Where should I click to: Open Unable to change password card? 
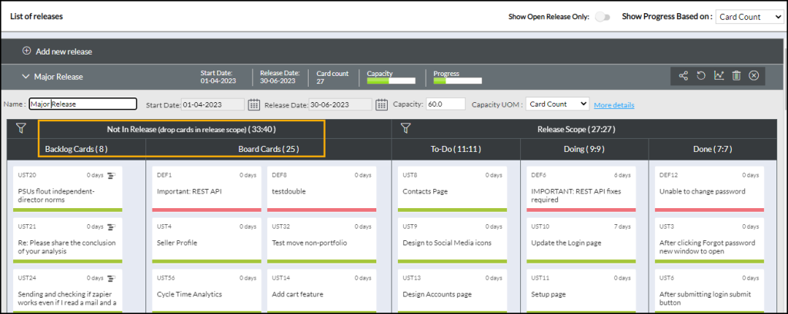(710, 189)
